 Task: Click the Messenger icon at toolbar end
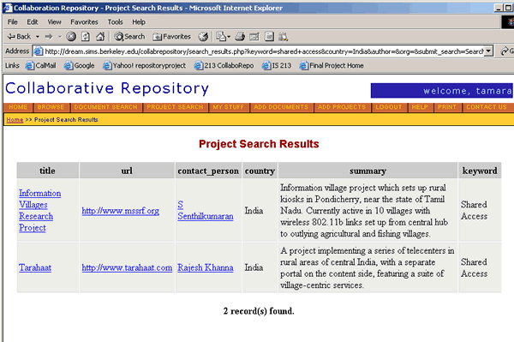[x=284, y=36]
